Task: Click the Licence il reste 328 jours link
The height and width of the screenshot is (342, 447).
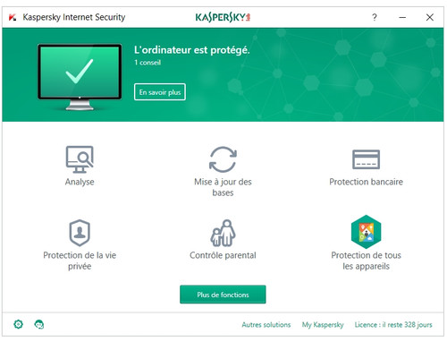Action: (393, 325)
